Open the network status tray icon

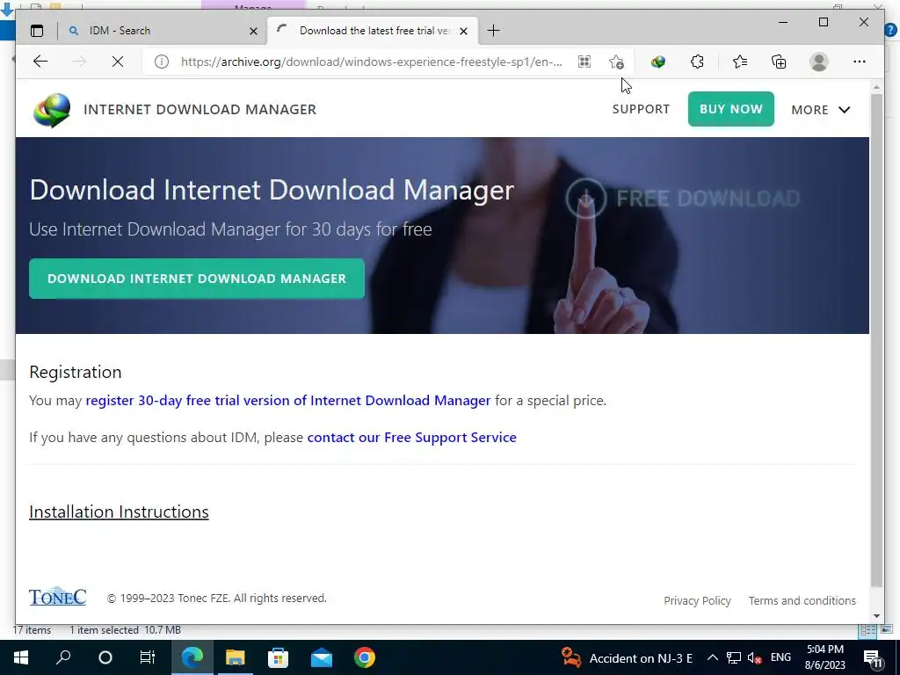coord(734,657)
